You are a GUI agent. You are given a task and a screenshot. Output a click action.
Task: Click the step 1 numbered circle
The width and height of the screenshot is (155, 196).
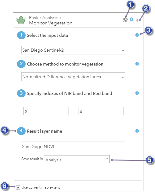point(21,35)
